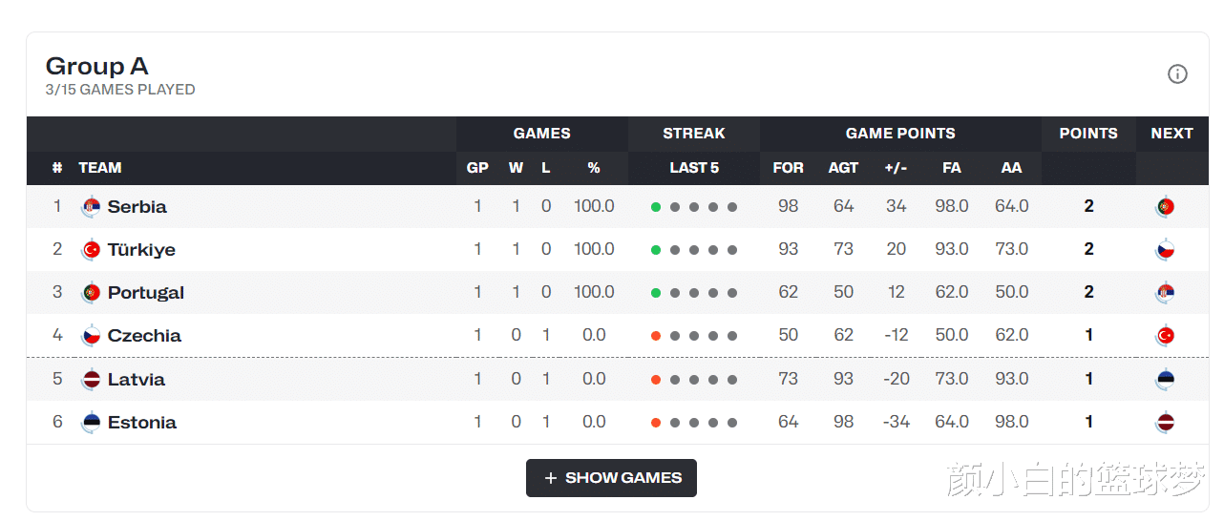Open the Serbia team link
This screenshot has width=1224, height=521.
pos(137,207)
